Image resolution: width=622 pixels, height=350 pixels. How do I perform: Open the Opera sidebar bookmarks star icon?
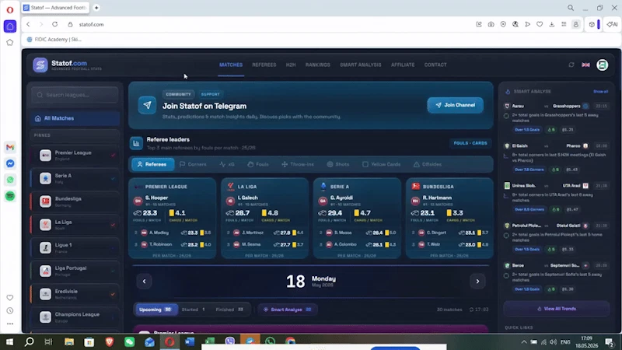[10, 43]
